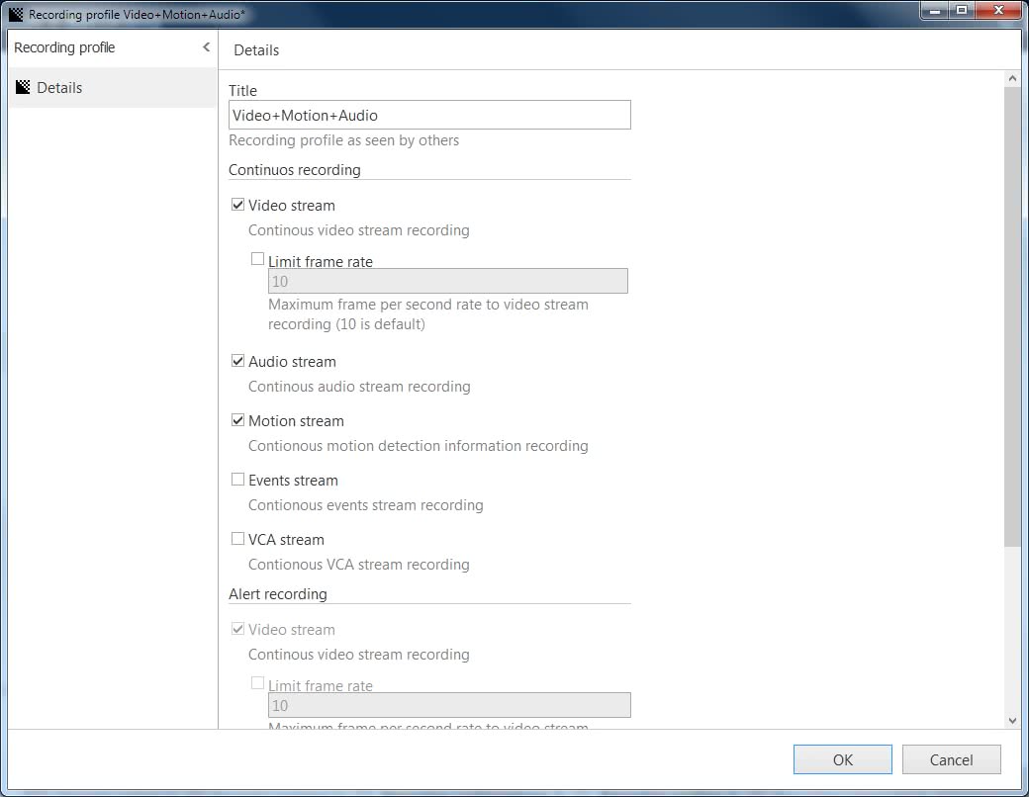Click the Details panel header
The width and height of the screenshot is (1029, 797).
pyautogui.click(x=256, y=49)
